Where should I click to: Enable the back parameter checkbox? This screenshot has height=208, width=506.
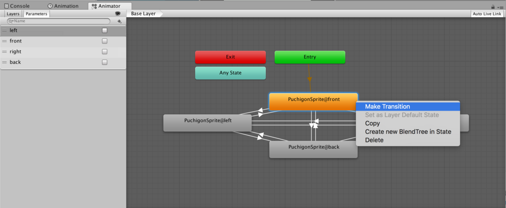tap(105, 62)
